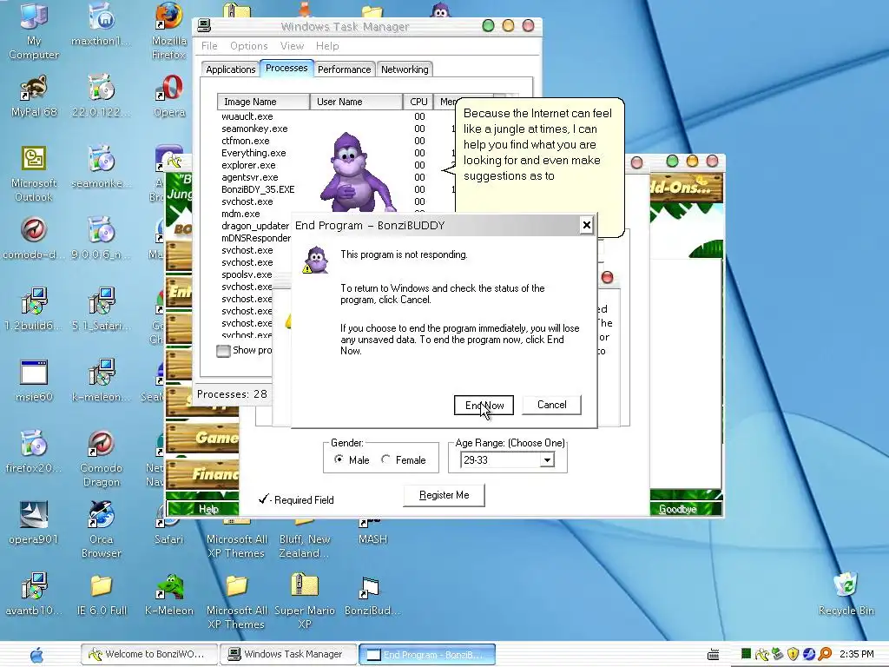This screenshot has width=889, height=667.
Task: Select mdm.exe process row
Action: point(240,214)
